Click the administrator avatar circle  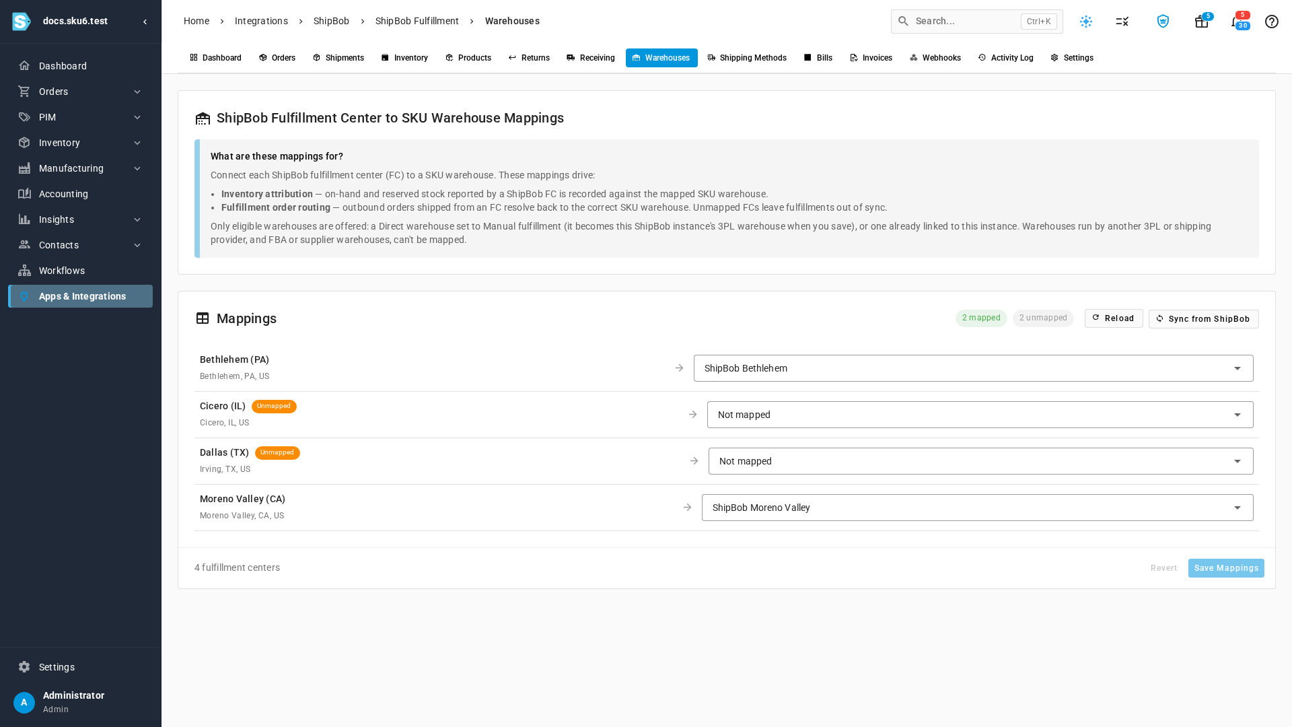tap(24, 703)
